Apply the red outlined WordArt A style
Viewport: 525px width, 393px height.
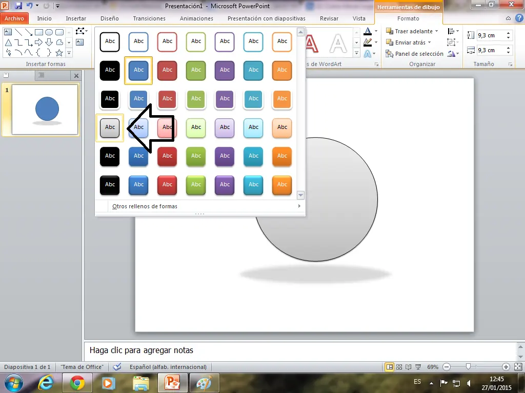pyautogui.click(x=311, y=43)
